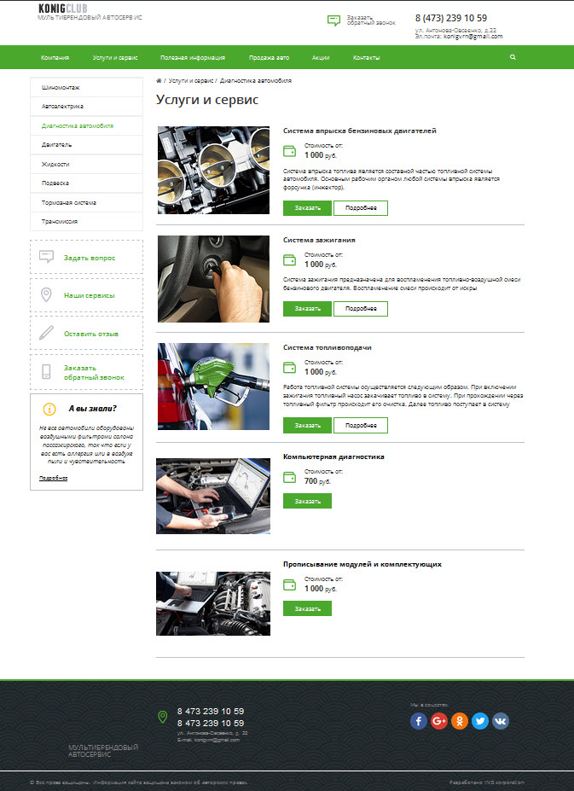
Task: Click the search magnifier icon in green navbar
Action: pos(513,57)
